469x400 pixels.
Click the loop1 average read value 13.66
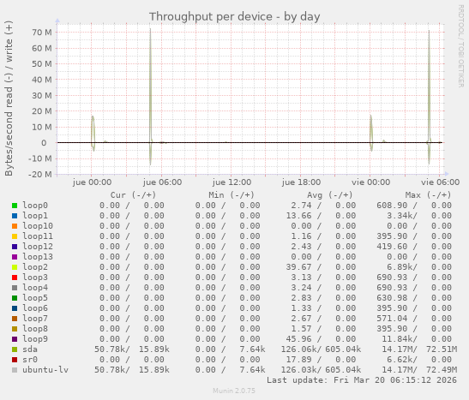point(298,216)
